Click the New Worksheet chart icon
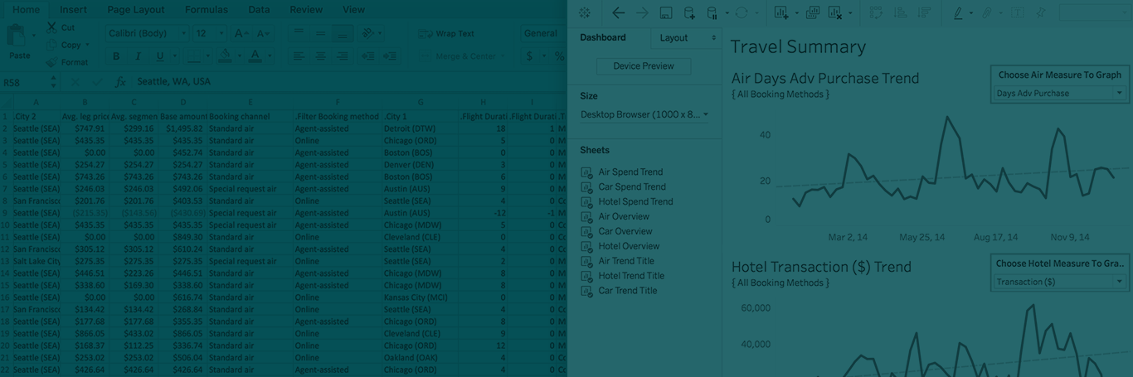The image size is (1133, 377). (781, 12)
